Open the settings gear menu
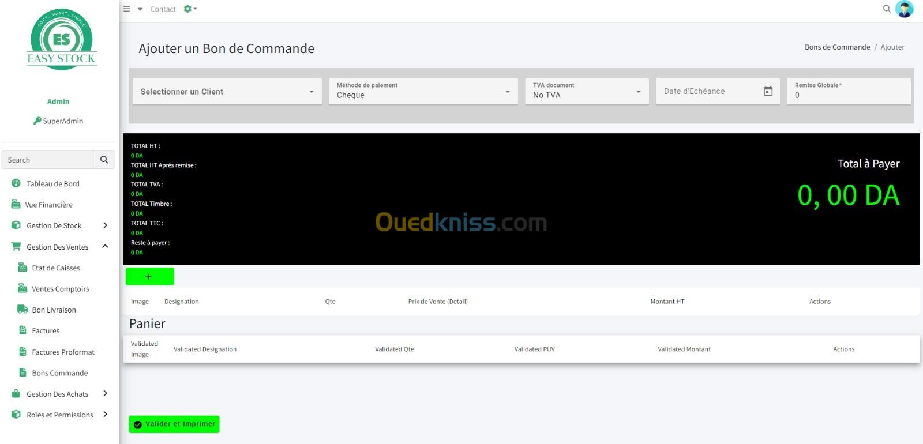The height and width of the screenshot is (444, 923). point(190,9)
